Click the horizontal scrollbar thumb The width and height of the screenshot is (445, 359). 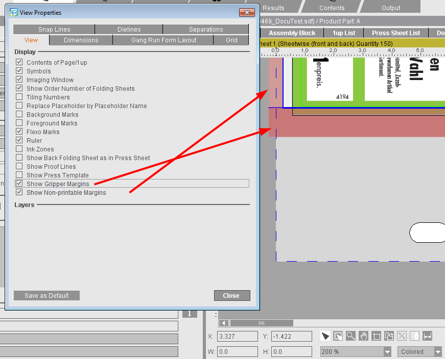click(x=262, y=323)
